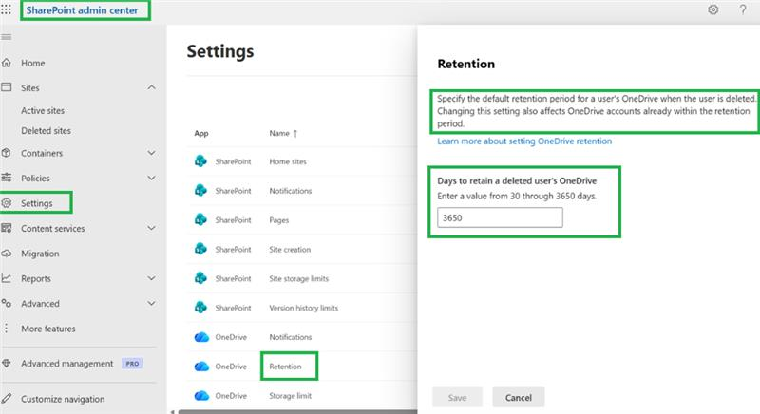Click the Policies icon in sidebar
This screenshot has height=414, width=760.
point(7,178)
